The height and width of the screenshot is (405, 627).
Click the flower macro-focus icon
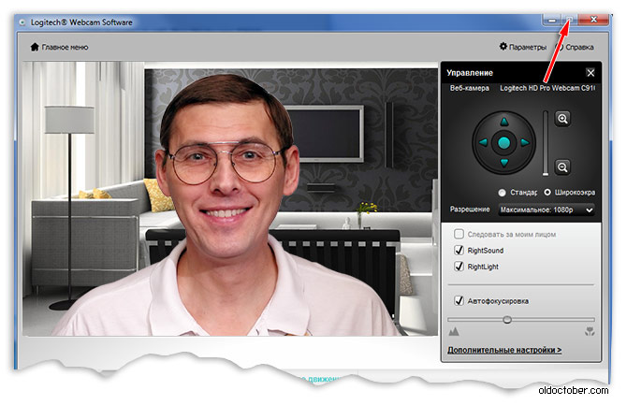pos(590,331)
